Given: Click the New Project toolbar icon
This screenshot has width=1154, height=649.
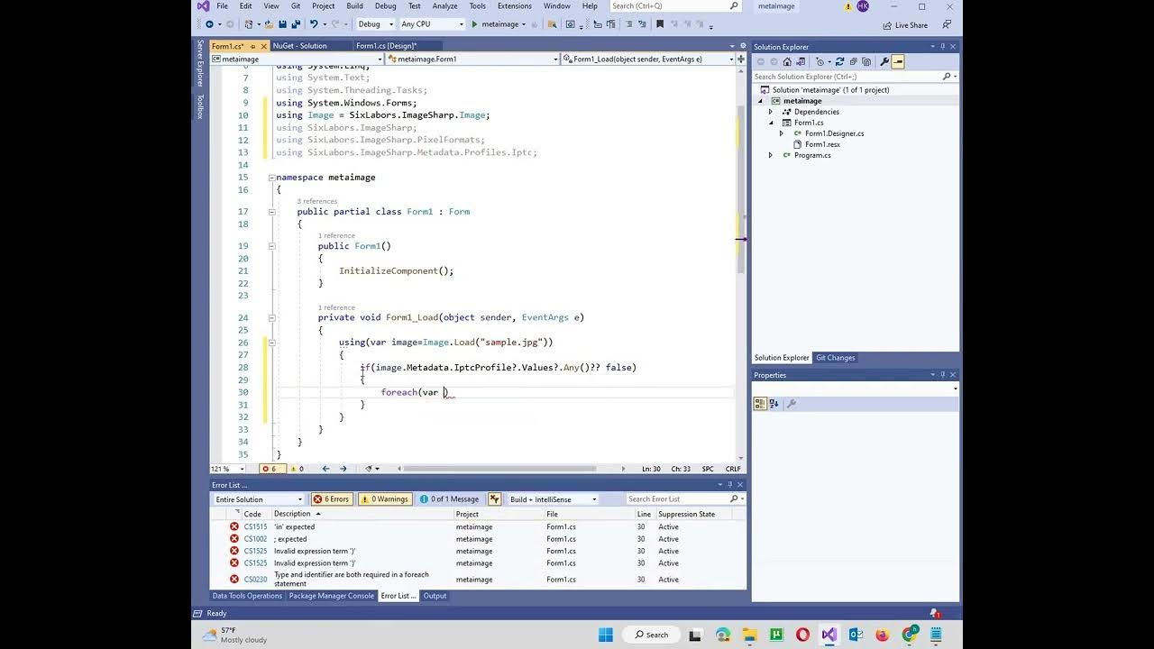Looking at the screenshot, I should coord(251,24).
